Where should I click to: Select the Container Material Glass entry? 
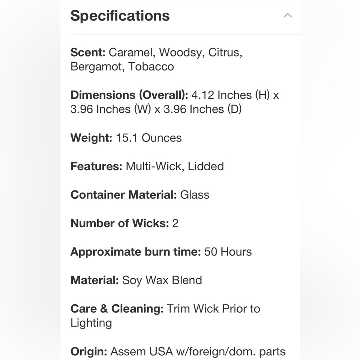click(140, 195)
